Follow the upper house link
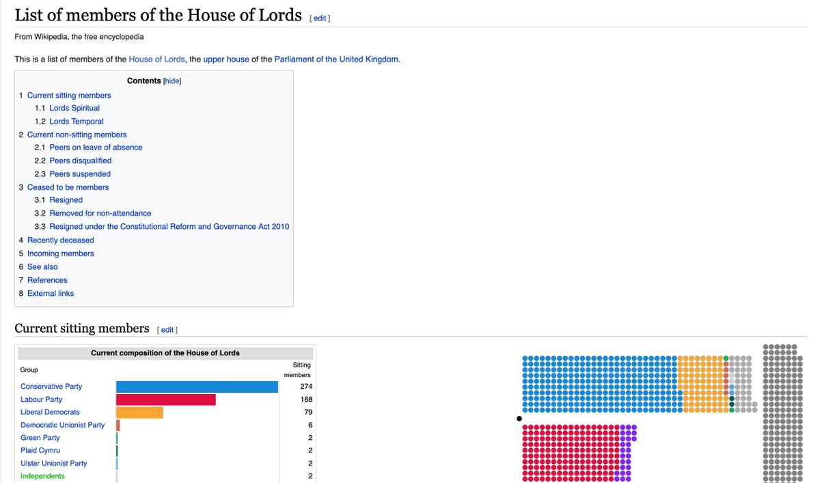Image resolution: width=820 pixels, height=483 pixels. click(x=226, y=59)
